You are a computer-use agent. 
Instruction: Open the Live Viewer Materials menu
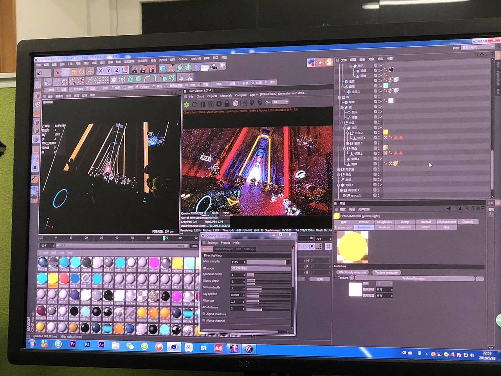click(x=226, y=96)
